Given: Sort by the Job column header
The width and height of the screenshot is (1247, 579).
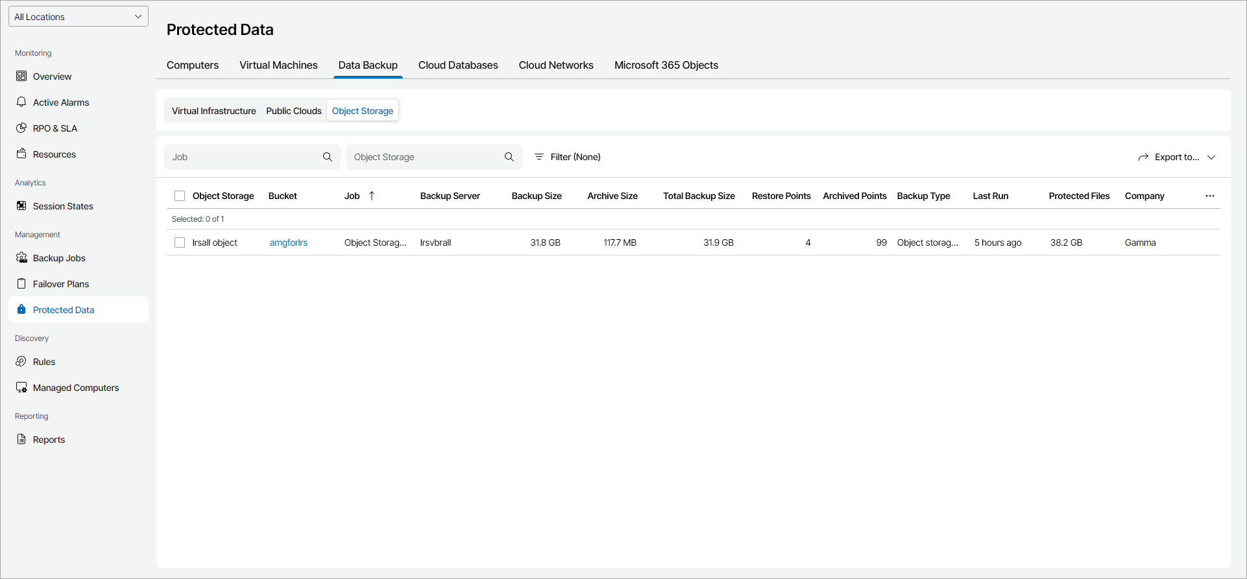Looking at the screenshot, I should [x=352, y=196].
